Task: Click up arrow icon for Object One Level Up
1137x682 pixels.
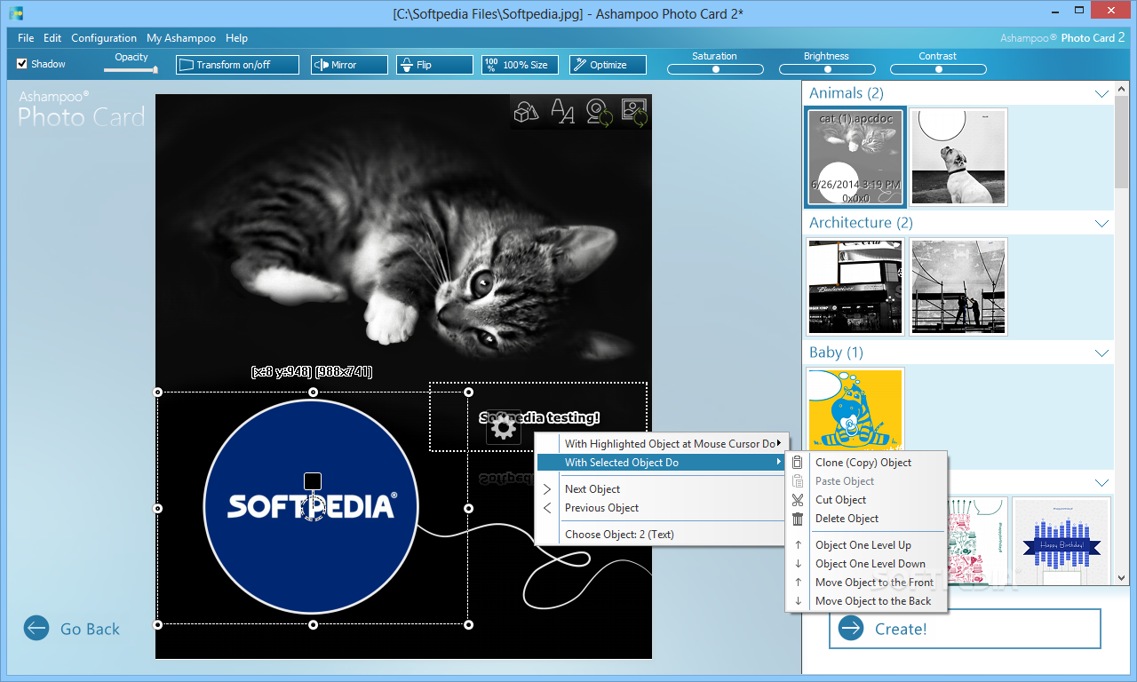Action: point(798,545)
